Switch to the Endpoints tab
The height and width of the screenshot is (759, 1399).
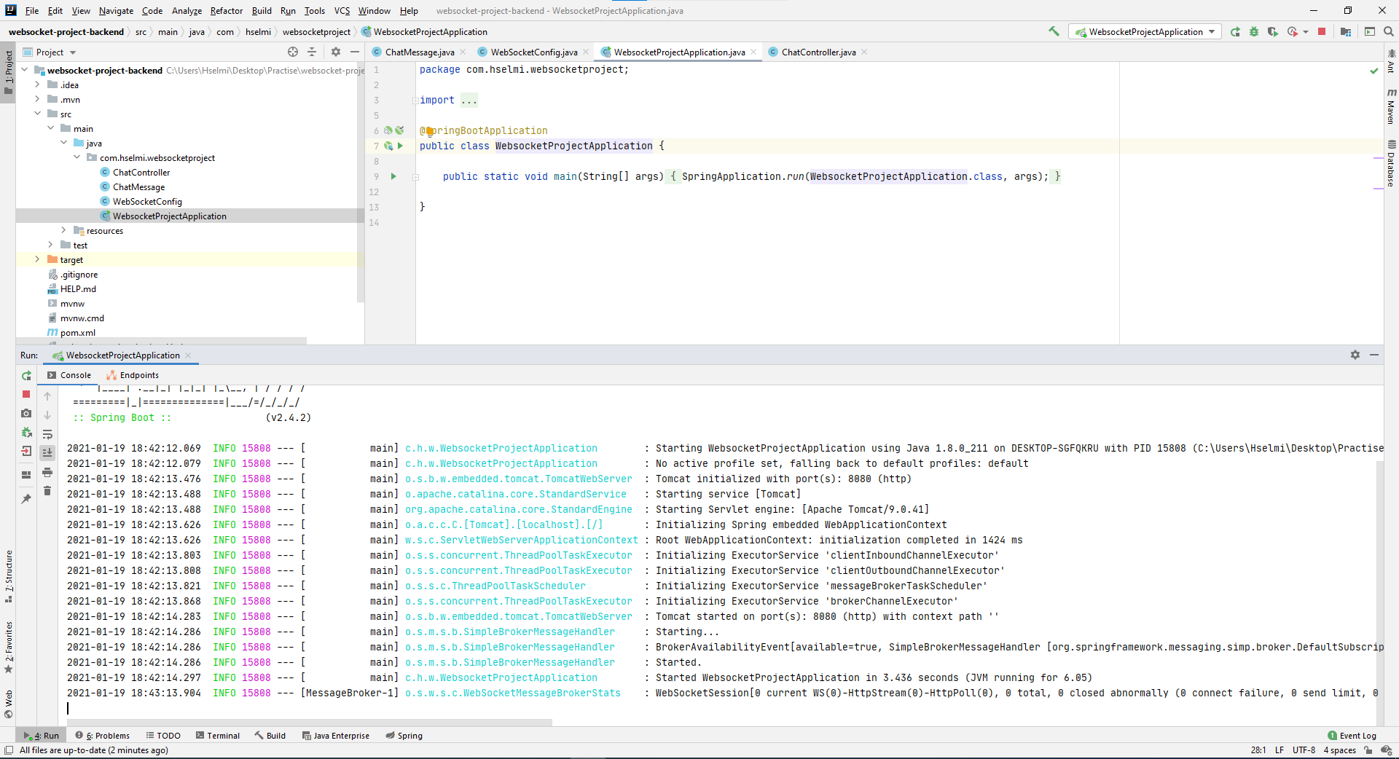click(x=133, y=375)
